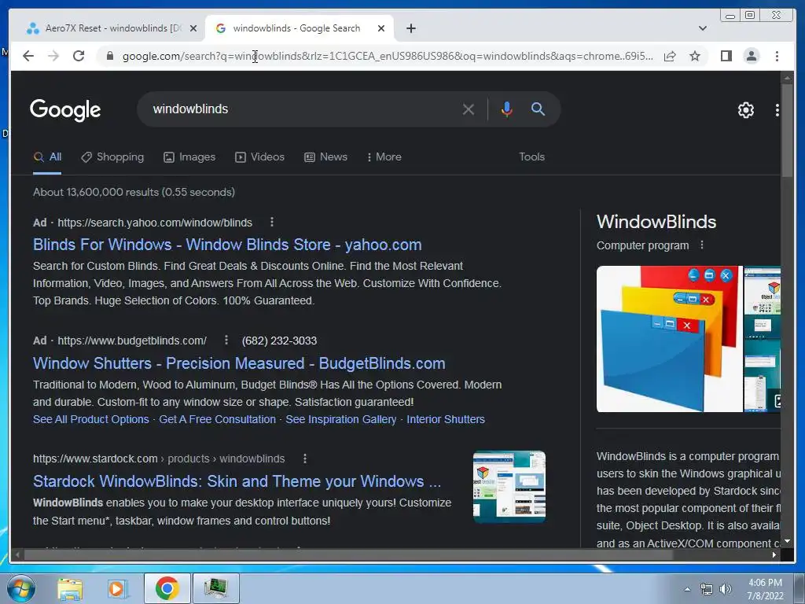Click the volume speaker tray icon
The width and height of the screenshot is (805, 604).
tap(726, 589)
